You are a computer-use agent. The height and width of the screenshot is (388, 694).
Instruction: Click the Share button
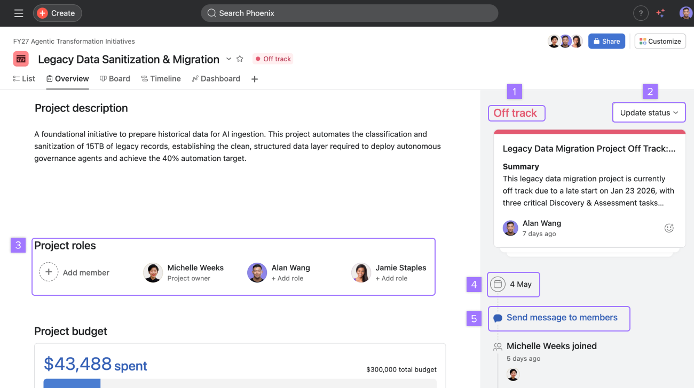pyautogui.click(x=606, y=41)
